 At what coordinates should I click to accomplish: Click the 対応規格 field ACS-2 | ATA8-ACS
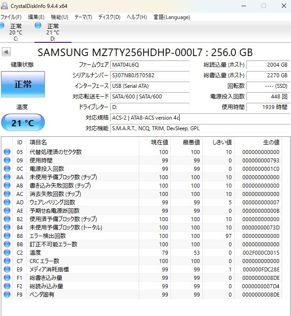click(x=200, y=118)
